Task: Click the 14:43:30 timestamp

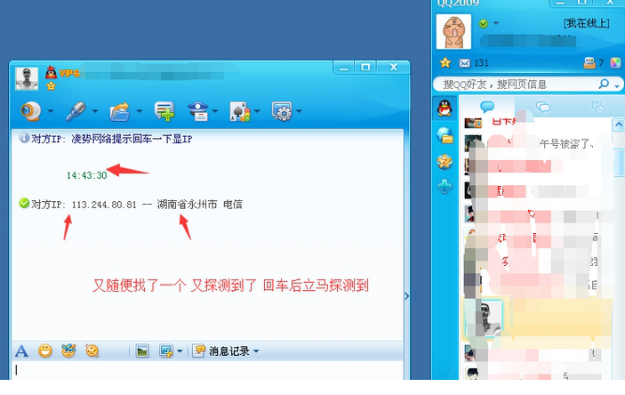Action: pos(87,175)
